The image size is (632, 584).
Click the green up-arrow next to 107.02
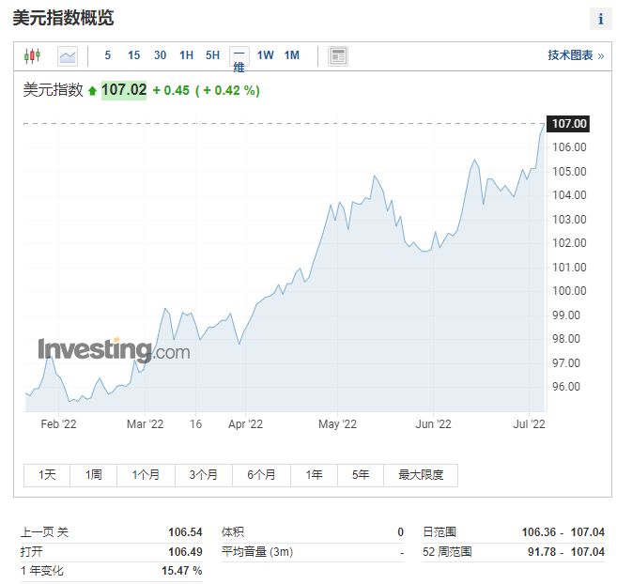(x=92, y=91)
